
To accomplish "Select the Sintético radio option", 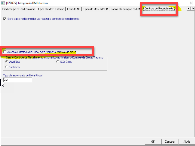I will coord(7,67).
